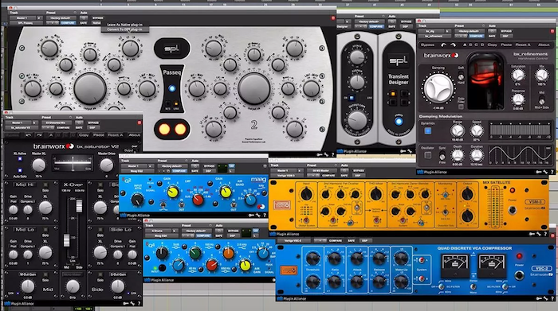Click the Master XL knob in bx_saturator V2
Viewport: 558px width, 311px height.
pyautogui.click(x=39, y=165)
